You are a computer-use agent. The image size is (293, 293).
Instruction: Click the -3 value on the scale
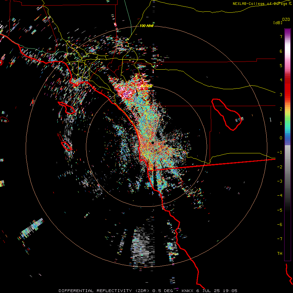click(280, 181)
